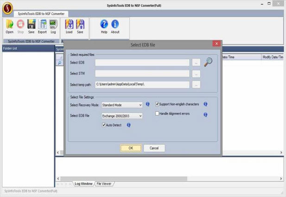The image size is (286, 197).
Task: Click info icon next to Handle Alignment errors
Action: [205, 114]
